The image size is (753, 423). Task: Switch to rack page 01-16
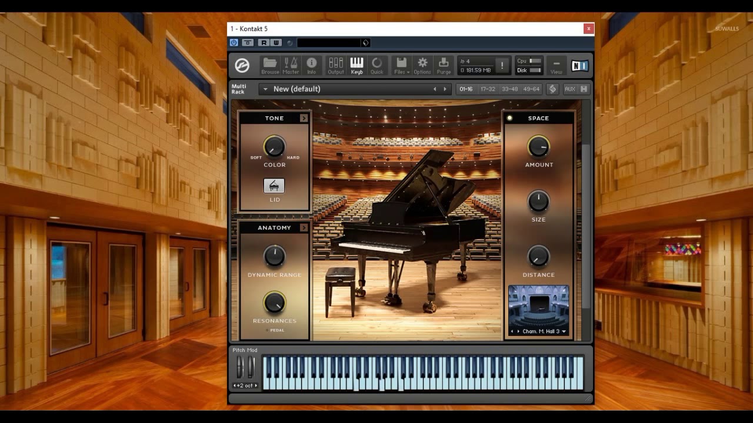pyautogui.click(x=466, y=89)
